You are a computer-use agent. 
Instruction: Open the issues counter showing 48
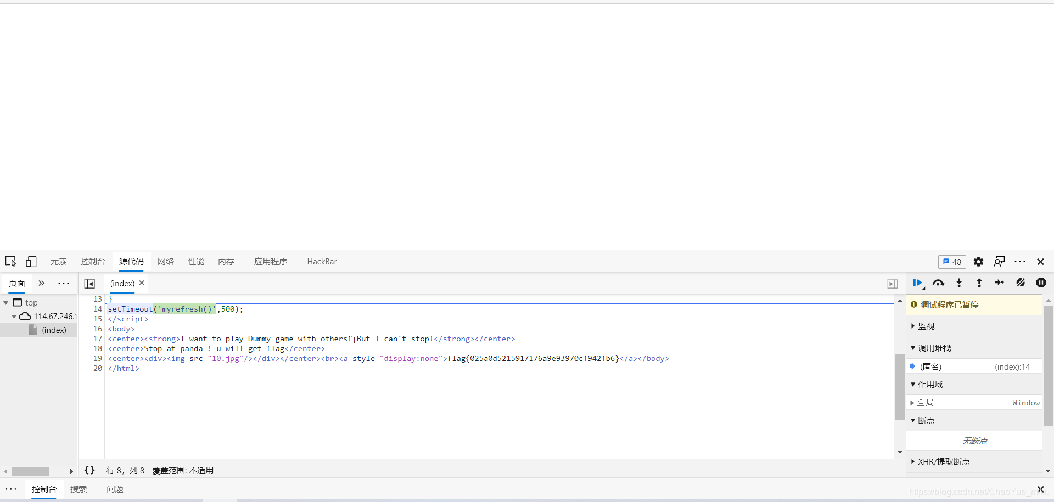tap(952, 262)
